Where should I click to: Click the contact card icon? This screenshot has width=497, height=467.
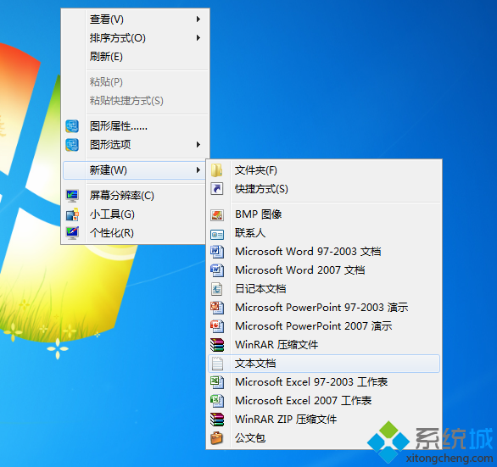pos(217,234)
